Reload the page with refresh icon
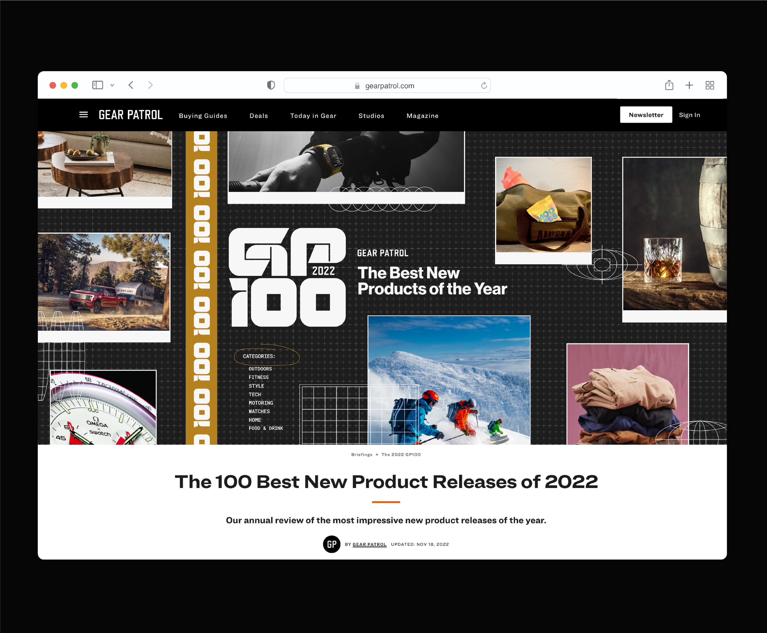767x633 pixels. [484, 86]
